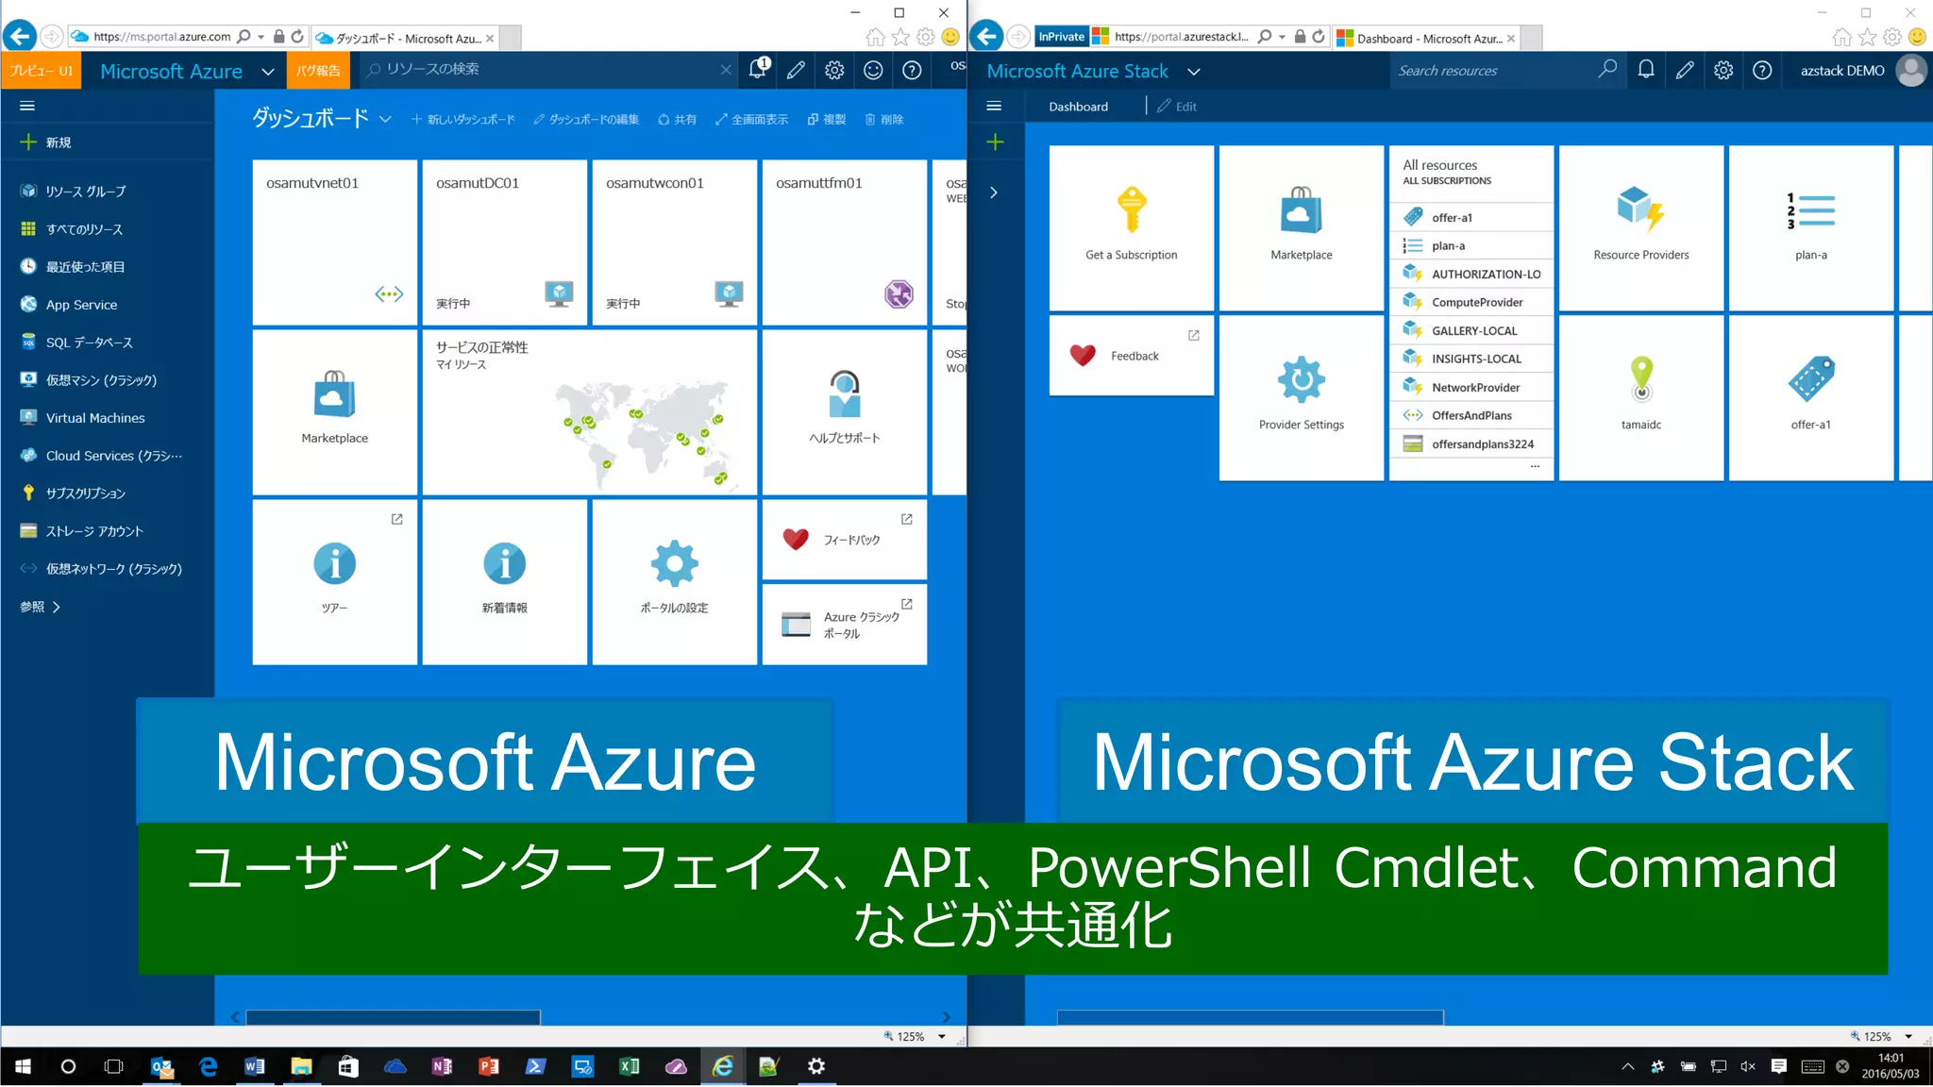This screenshot has height=1087, width=1933.
Task: Open help question mark in Azure portal
Action: [x=912, y=70]
